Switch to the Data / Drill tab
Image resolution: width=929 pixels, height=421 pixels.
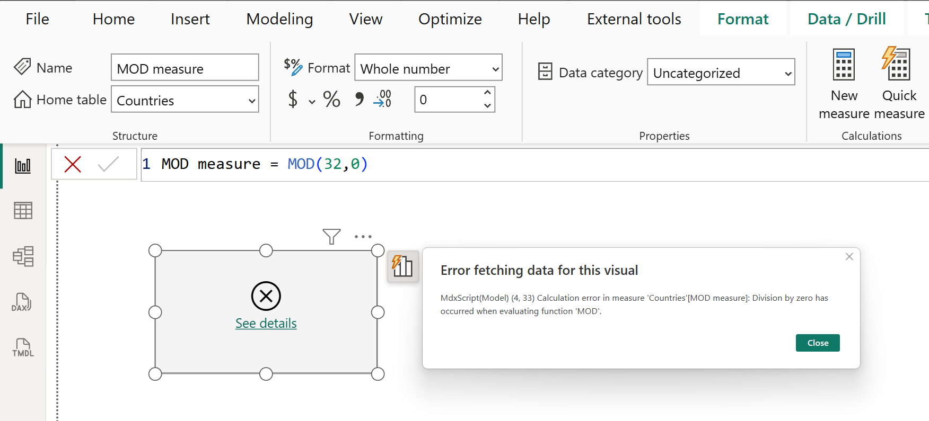tap(846, 19)
